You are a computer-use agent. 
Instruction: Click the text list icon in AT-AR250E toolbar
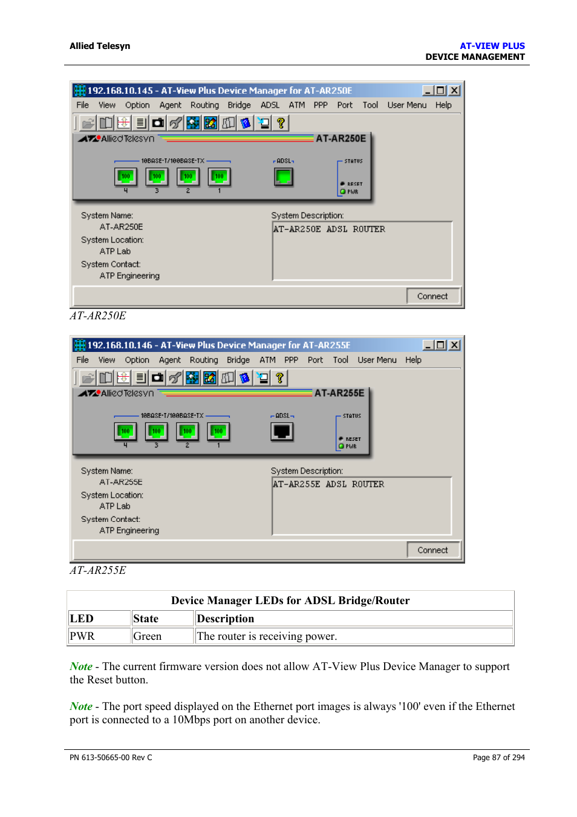(141, 123)
